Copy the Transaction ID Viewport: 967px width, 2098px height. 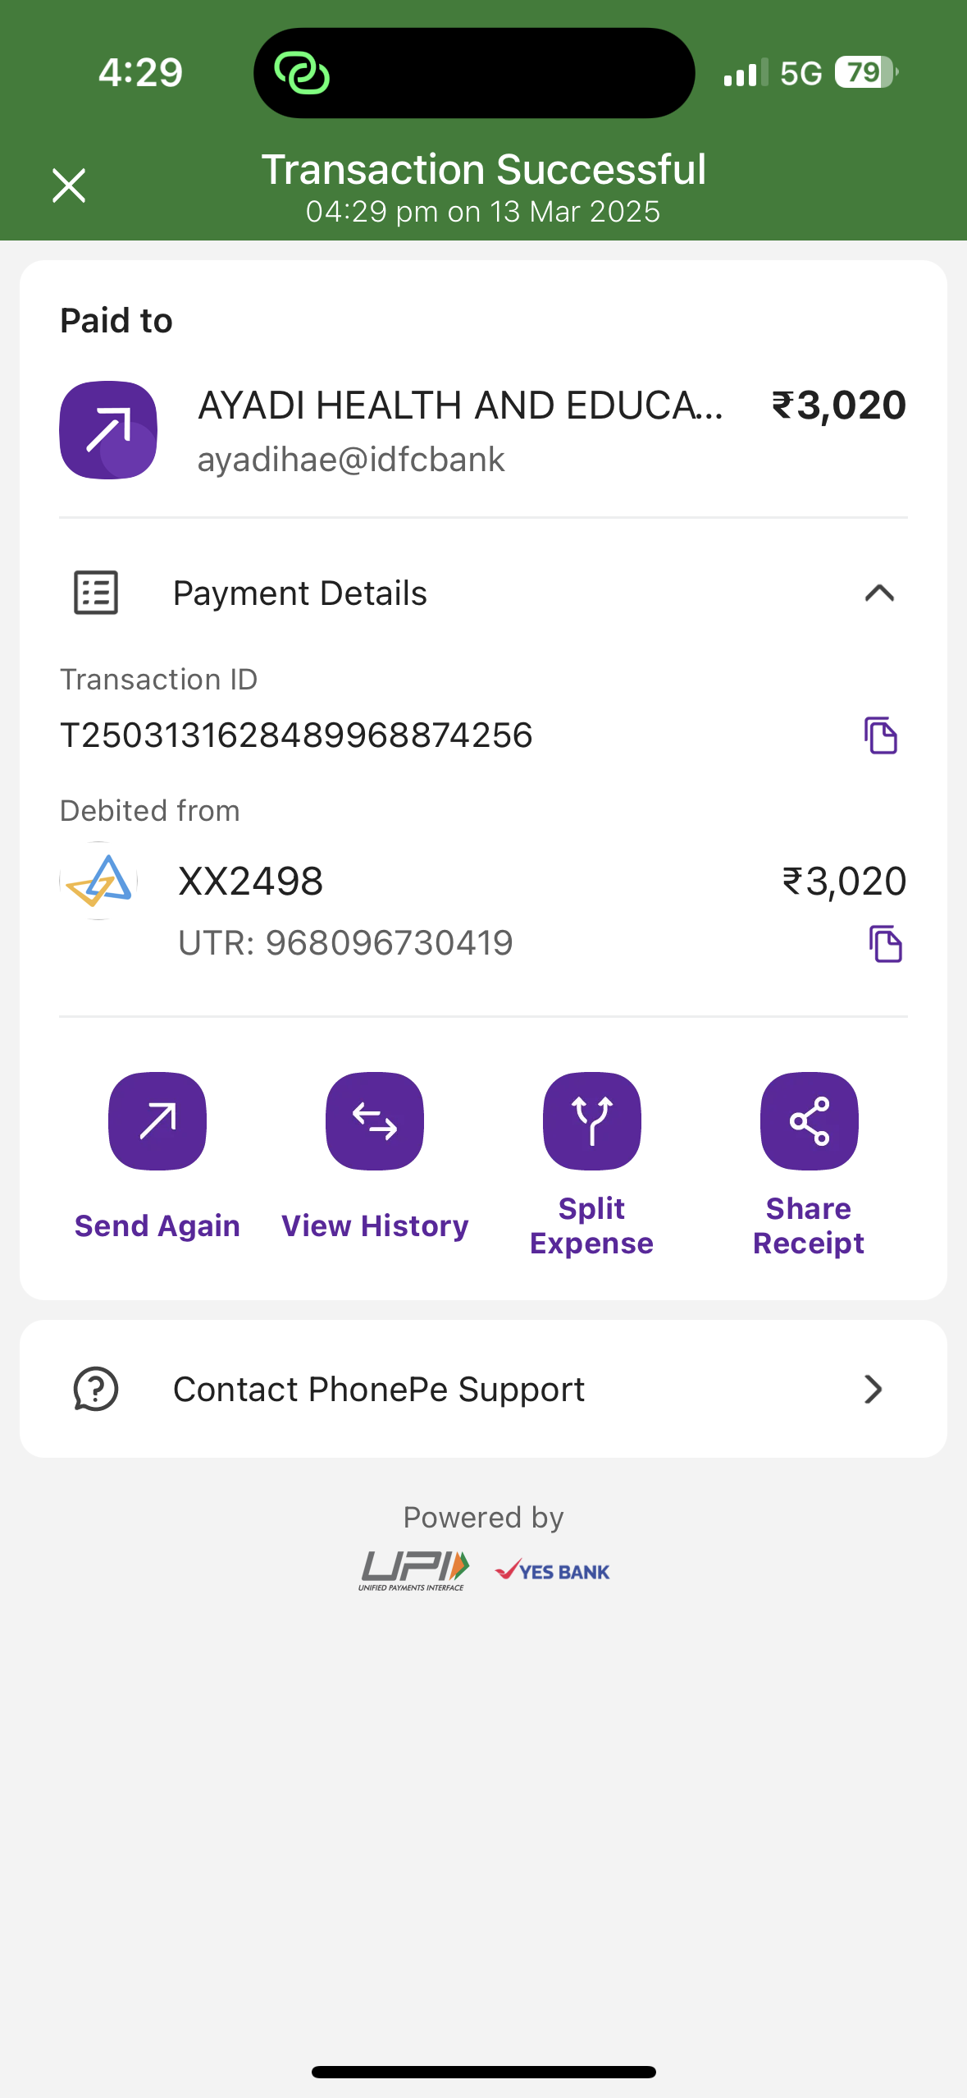(880, 735)
